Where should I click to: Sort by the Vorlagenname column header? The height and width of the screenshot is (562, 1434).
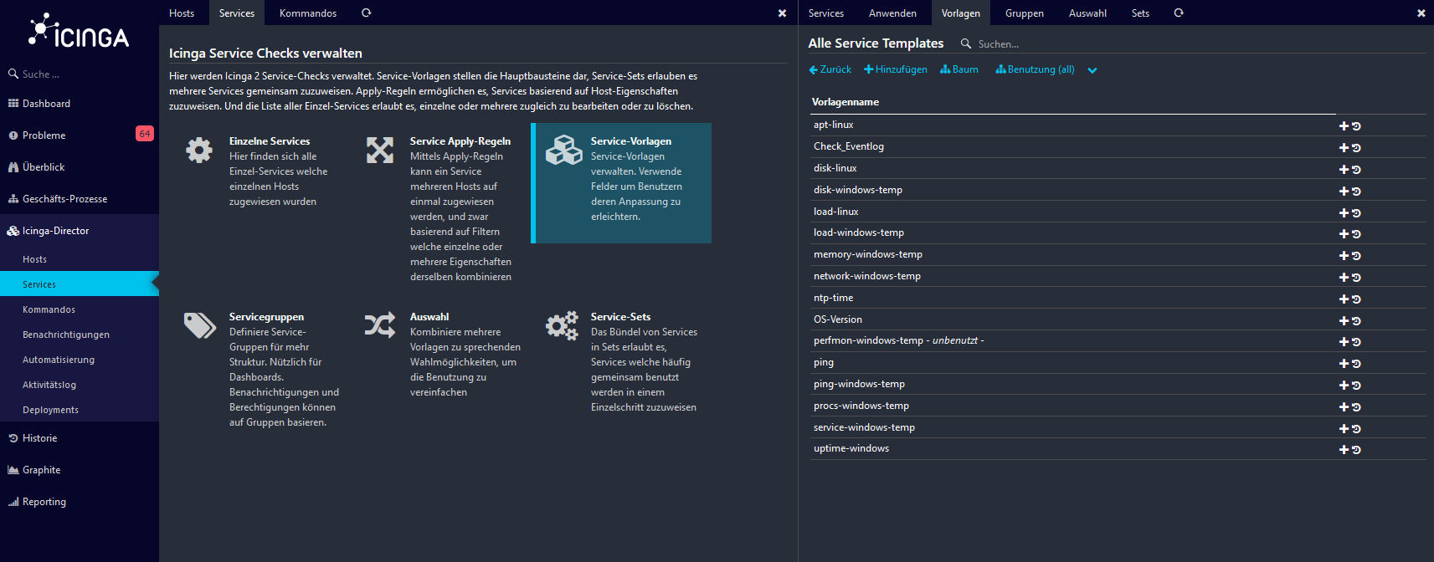pyautogui.click(x=845, y=102)
